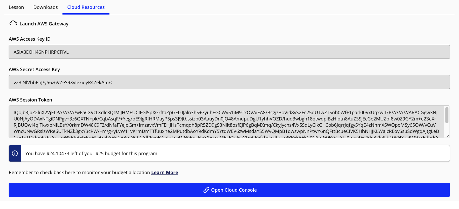Click the AWS Secret Access Key field
The height and width of the screenshot is (209, 459).
click(x=229, y=82)
